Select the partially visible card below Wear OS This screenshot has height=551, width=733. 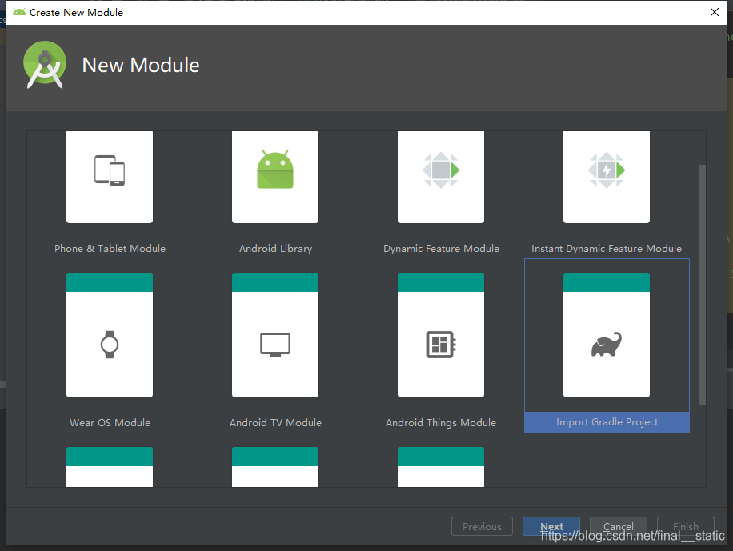coord(110,467)
